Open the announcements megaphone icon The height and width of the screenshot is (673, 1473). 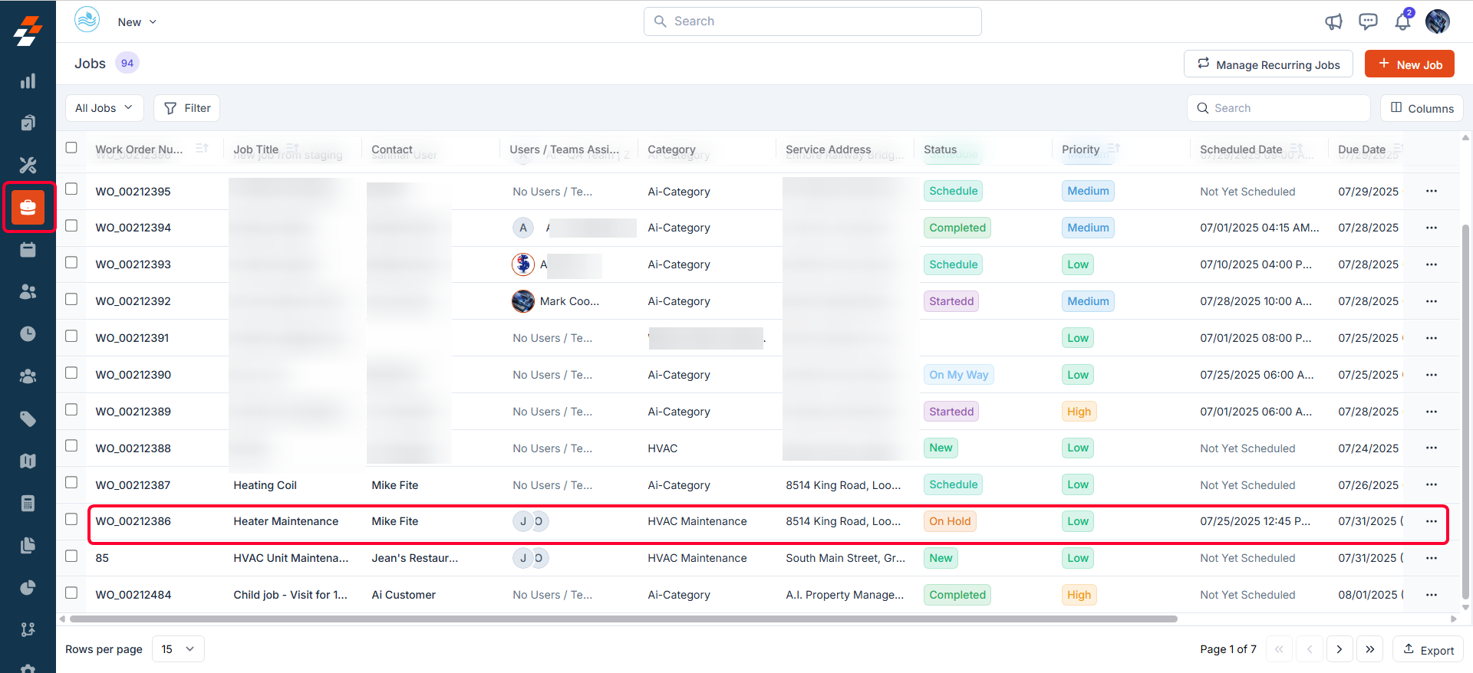point(1333,21)
